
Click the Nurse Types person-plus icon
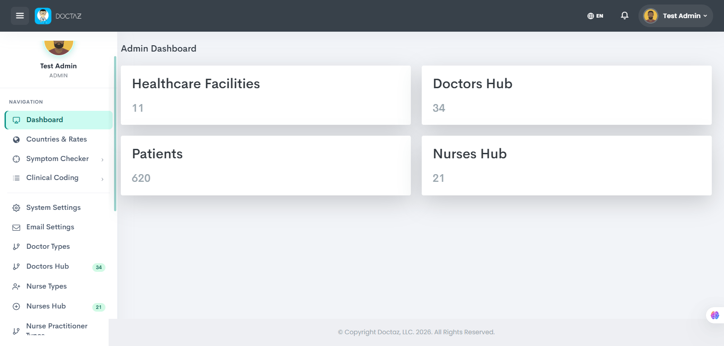point(16,287)
